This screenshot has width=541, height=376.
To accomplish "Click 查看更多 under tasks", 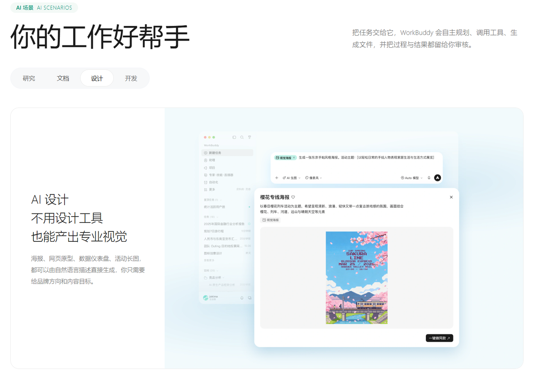I will coord(209,260).
